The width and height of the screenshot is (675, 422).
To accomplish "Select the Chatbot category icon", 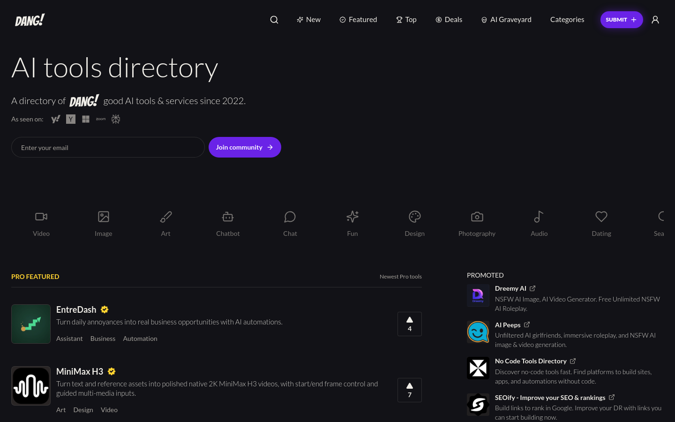I will [x=228, y=217].
